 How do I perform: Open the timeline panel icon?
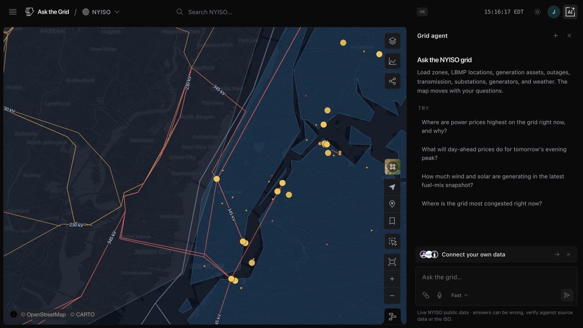click(x=392, y=316)
